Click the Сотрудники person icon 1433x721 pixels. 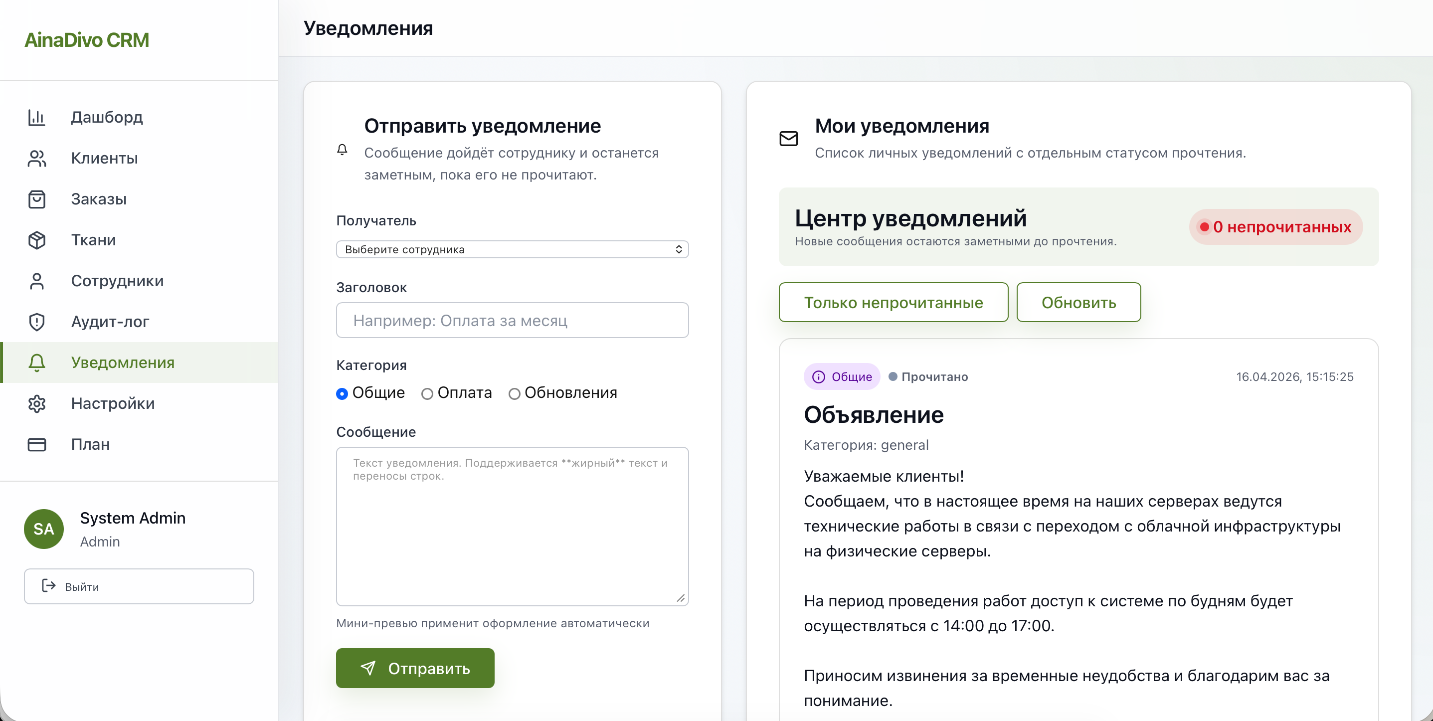click(x=37, y=281)
